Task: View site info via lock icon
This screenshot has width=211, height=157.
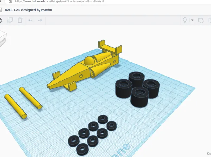Action: [10, 1]
